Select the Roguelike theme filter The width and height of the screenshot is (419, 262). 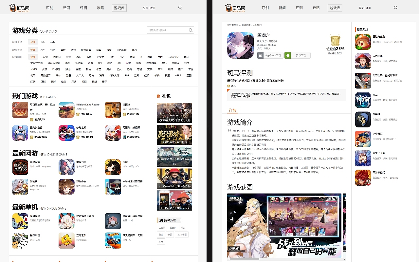[173, 57]
